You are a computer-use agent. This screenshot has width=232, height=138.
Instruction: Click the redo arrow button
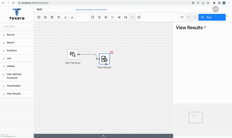point(189,17)
